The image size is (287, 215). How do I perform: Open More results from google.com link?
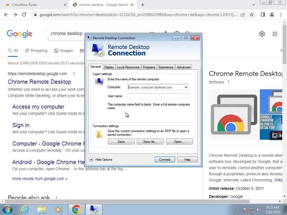point(40,179)
